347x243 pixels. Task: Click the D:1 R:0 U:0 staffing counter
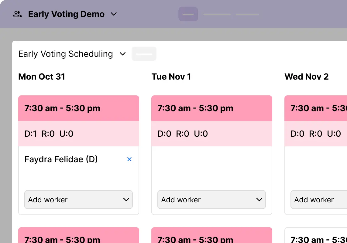click(79, 133)
